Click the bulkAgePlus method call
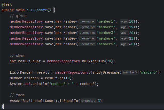 point(93,61)
